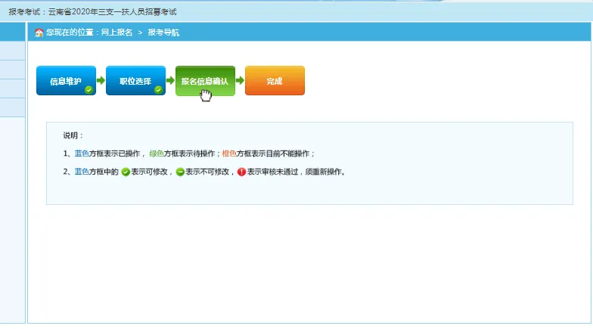Click the orange 橙色 word in note 1

(x=229, y=154)
